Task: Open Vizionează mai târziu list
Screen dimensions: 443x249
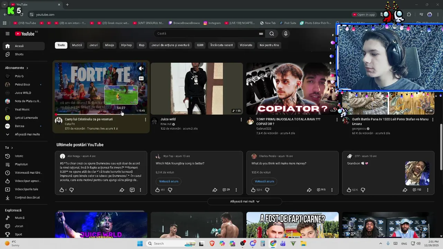Action: 24,173
